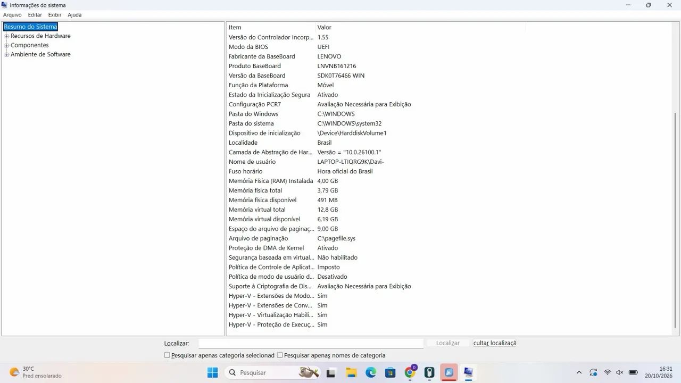Open Wi-Fi network settings in tray
Screen dimensions: 681x383
(x=607, y=372)
